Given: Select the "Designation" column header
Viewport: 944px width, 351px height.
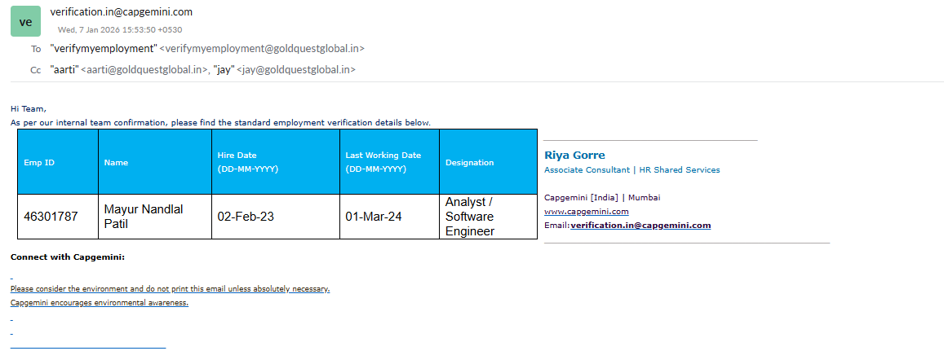Looking at the screenshot, I should click(469, 162).
